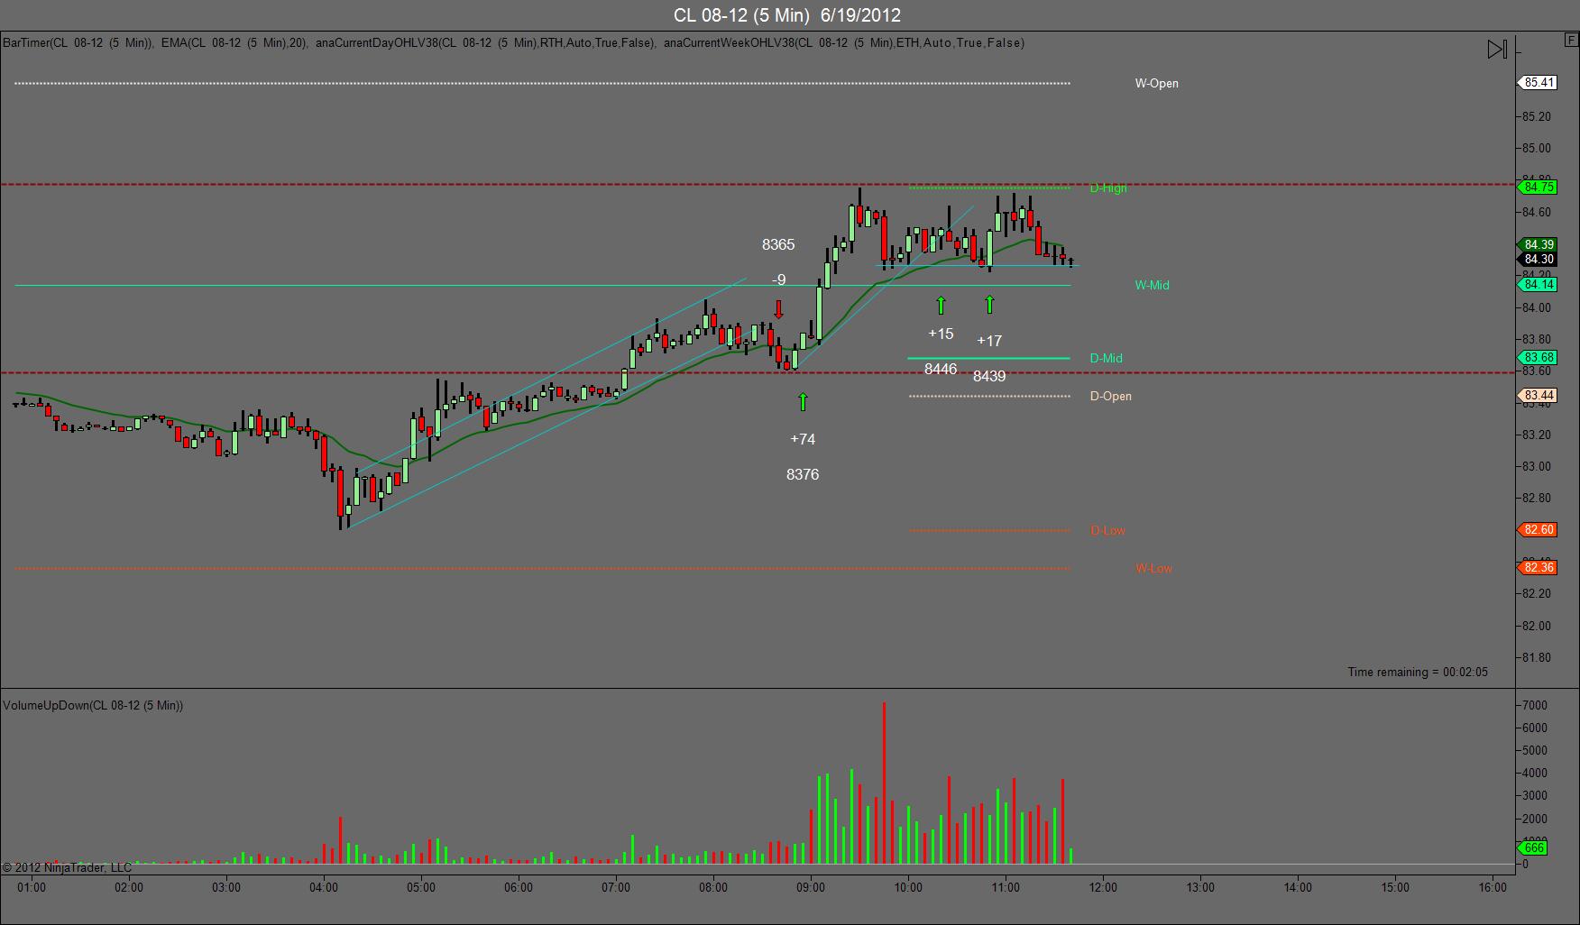Click the tallest red volume bar
Image resolution: width=1580 pixels, height=925 pixels.
coord(884,783)
